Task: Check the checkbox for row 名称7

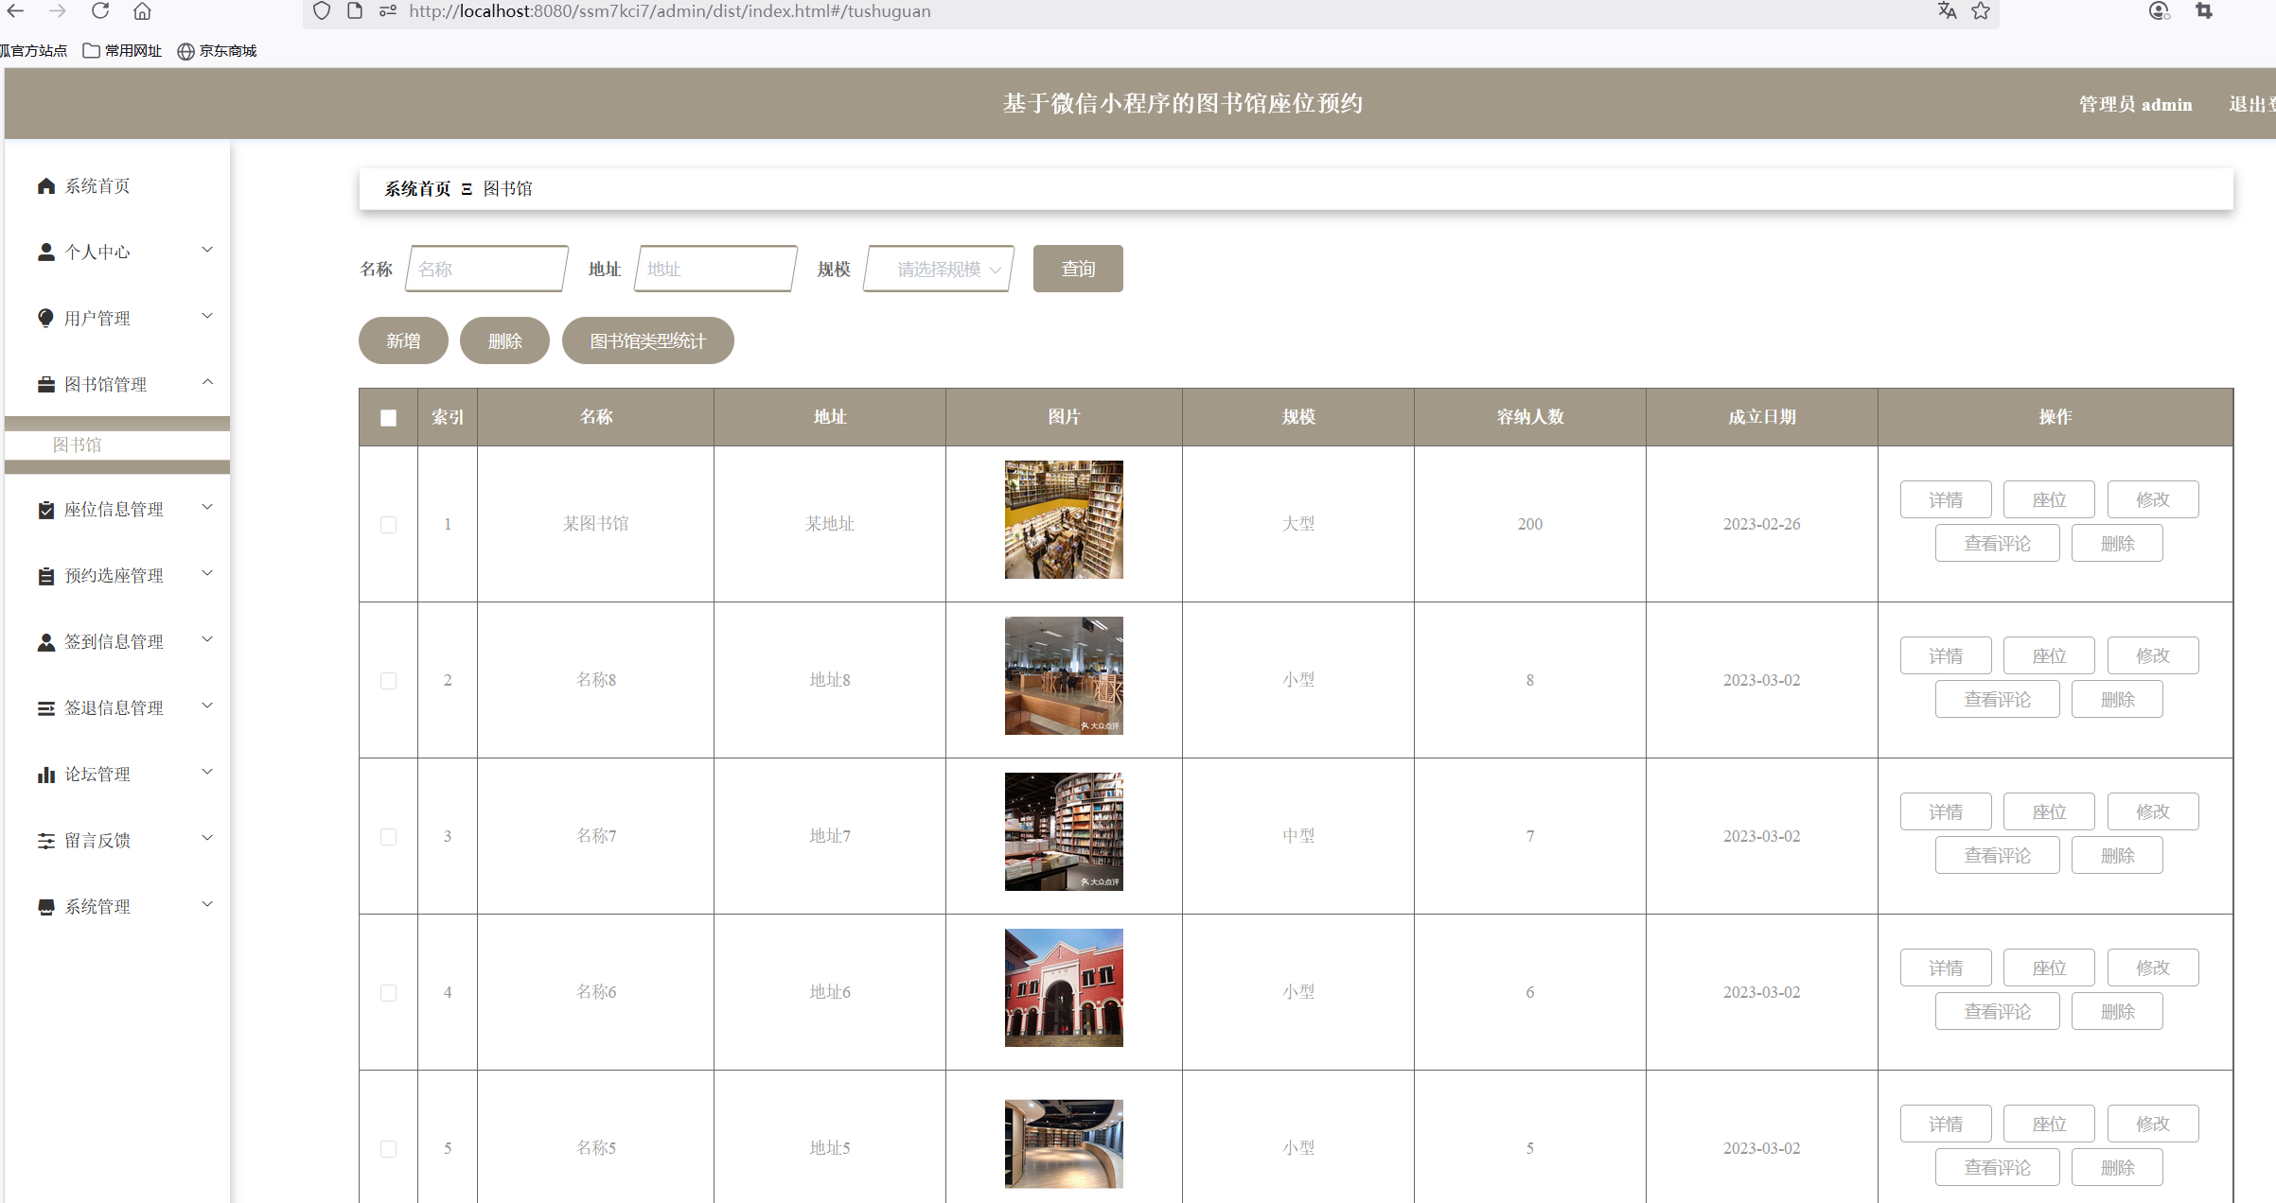Action: (388, 837)
